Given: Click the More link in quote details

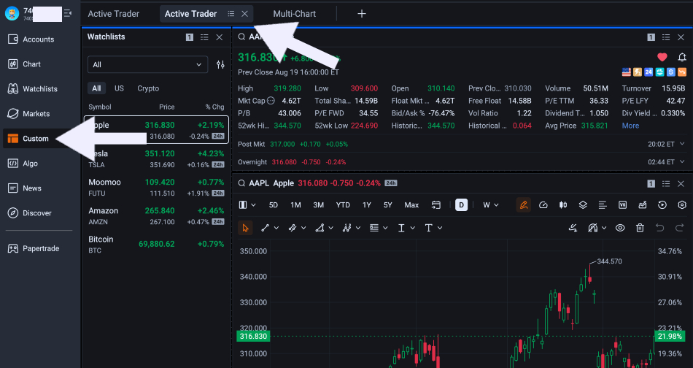Looking at the screenshot, I should tap(630, 126).
